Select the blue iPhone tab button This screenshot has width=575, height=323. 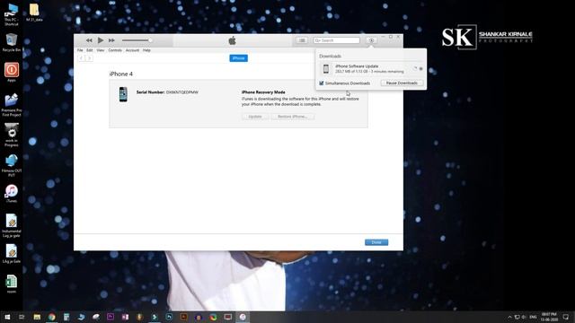(x=238, y=58)
